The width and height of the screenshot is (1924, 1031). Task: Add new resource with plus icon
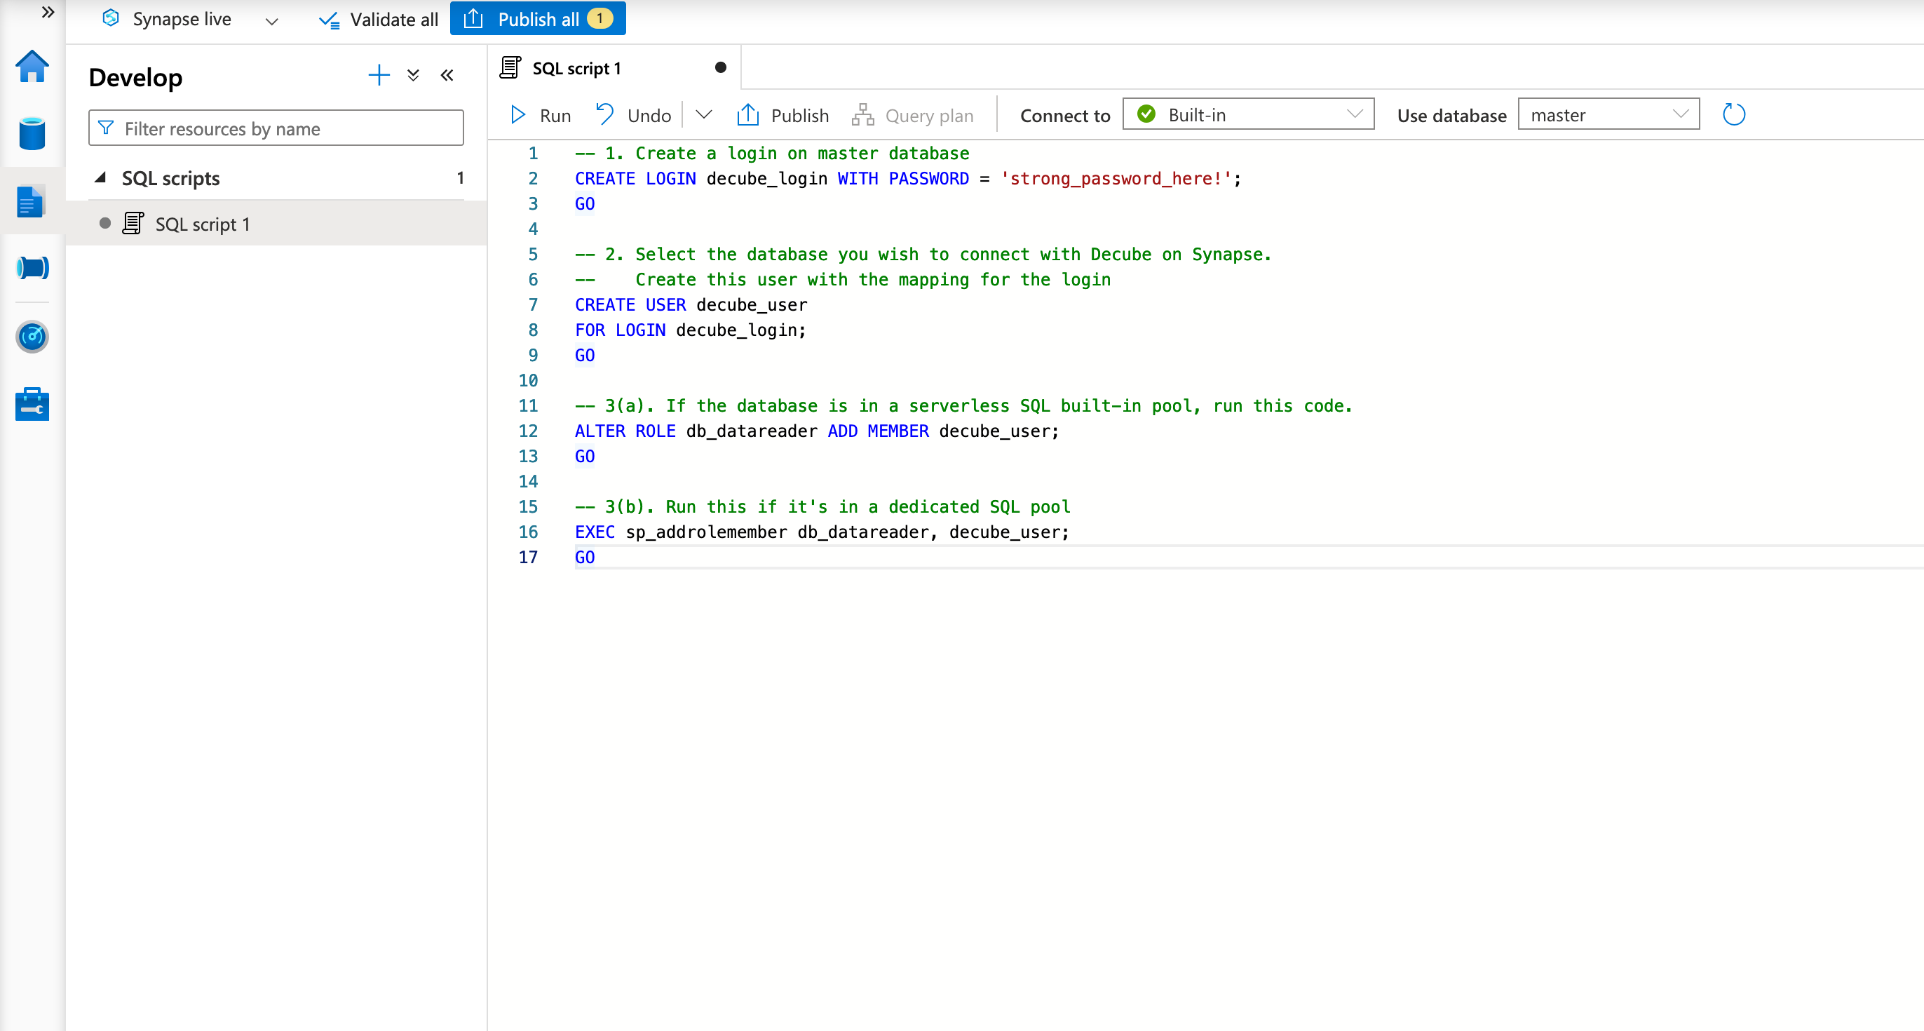tap(379, 76)
